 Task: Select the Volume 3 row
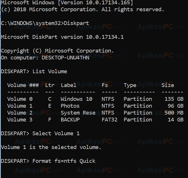95,120
